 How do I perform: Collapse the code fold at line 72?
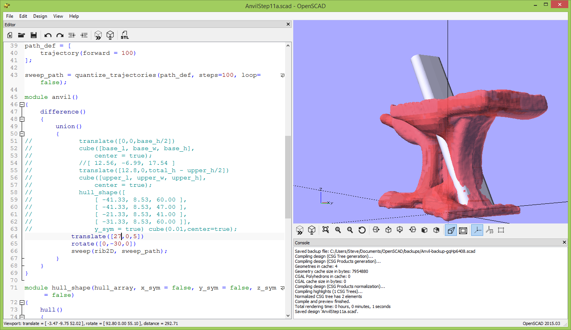click(22, 303)
